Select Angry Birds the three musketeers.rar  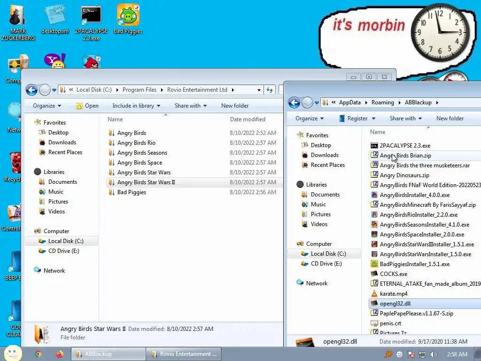[x=425, y=165]
